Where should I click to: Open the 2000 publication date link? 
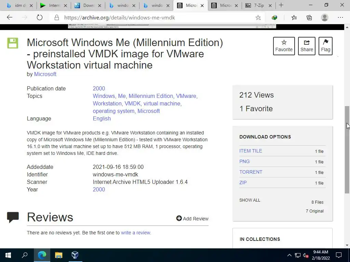point(99,88)
